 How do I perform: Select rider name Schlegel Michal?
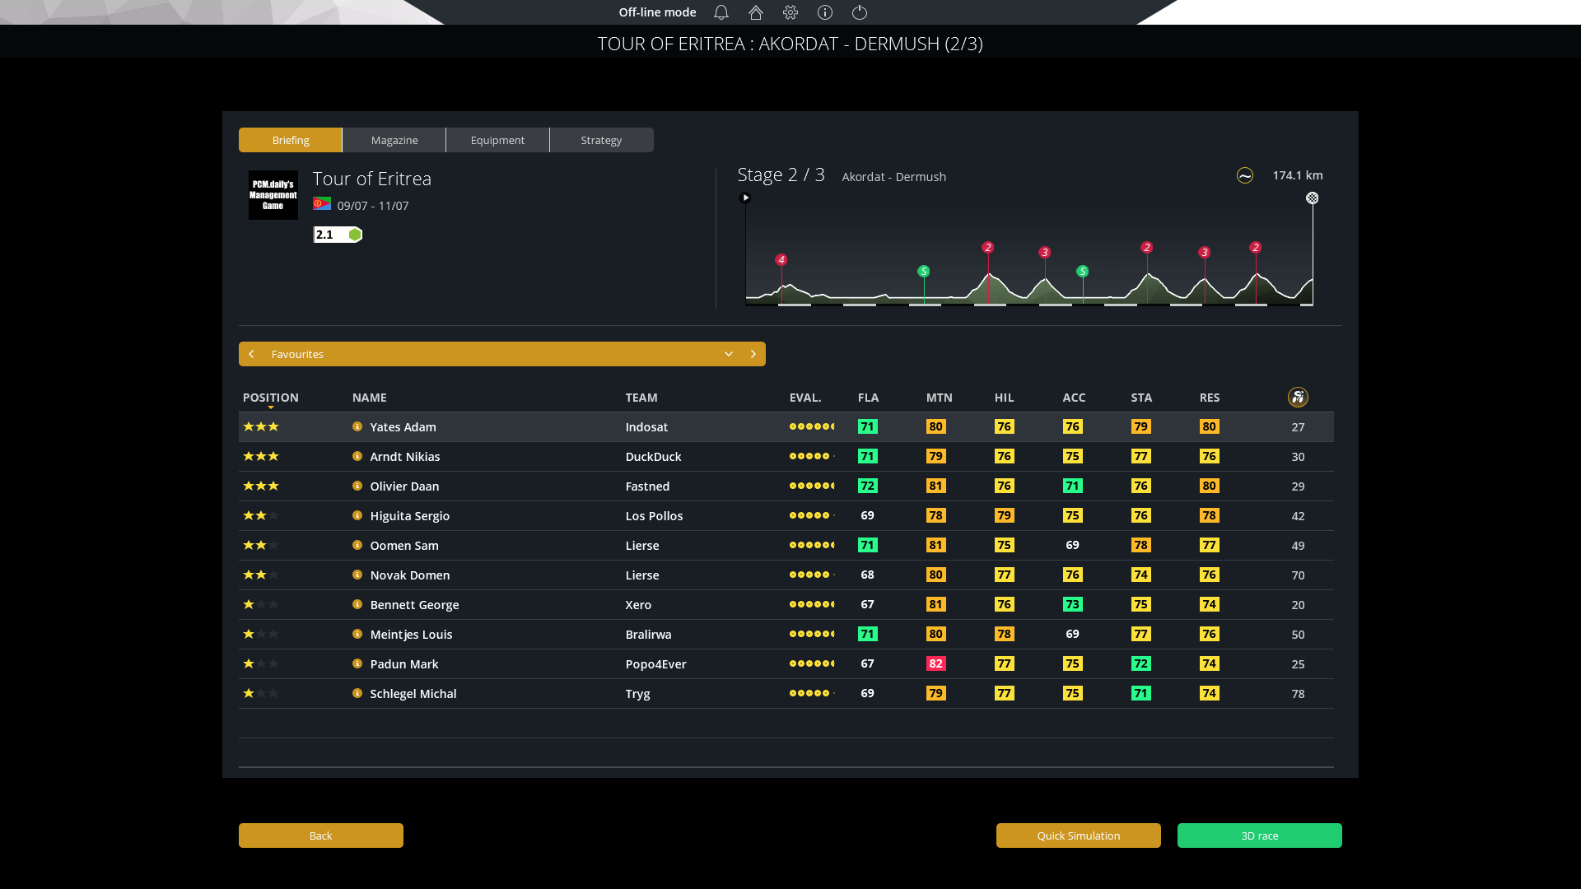(413, 693)
